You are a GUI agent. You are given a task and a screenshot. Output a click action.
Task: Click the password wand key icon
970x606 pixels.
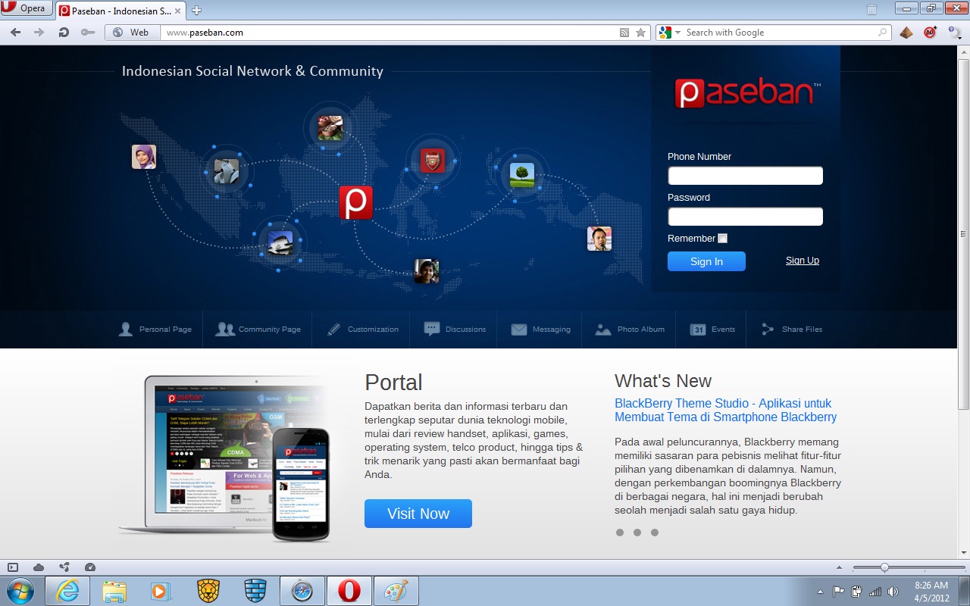coord(88,33)
